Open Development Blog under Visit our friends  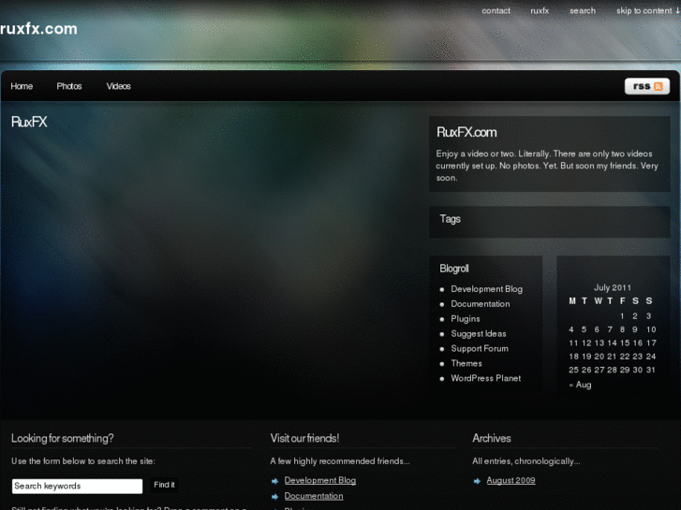coord(320,480)
